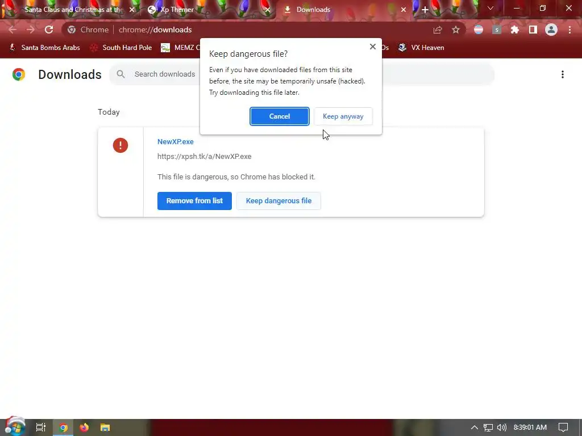The image size is (582, 436).
Task: Open the tab search chevron
Action: point(490,8)
